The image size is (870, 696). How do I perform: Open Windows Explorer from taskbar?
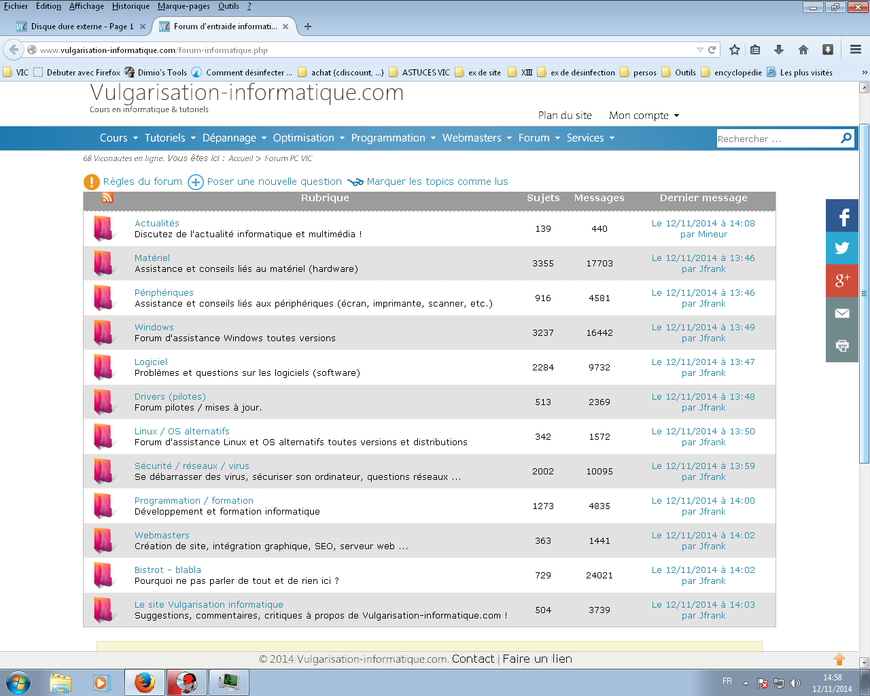pyautogui.click(x=60, y=682)
